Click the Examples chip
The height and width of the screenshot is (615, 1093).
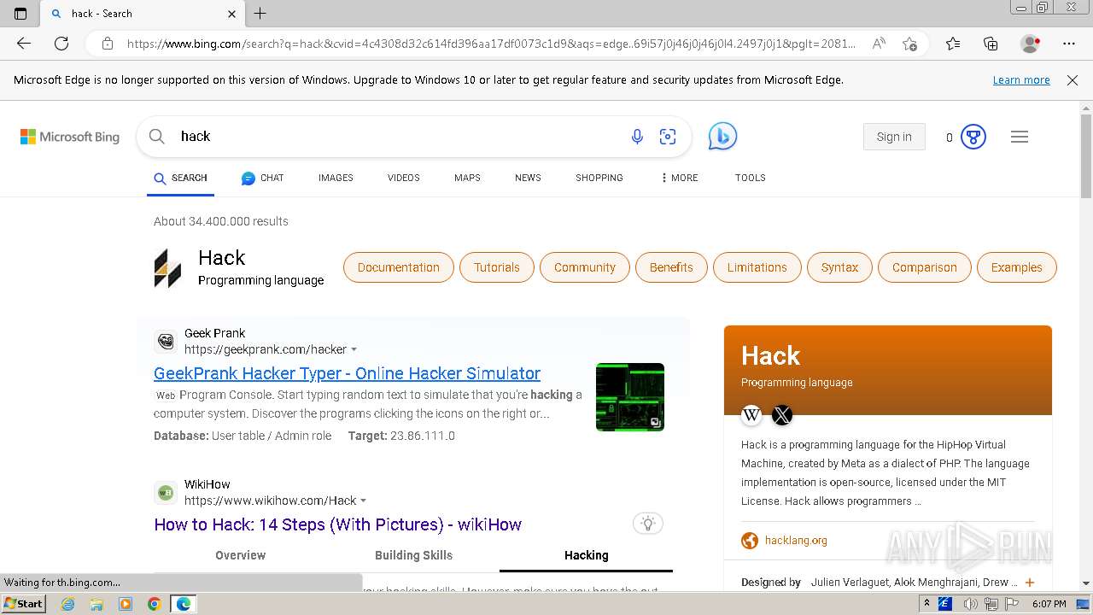(x=1017, y=267)
